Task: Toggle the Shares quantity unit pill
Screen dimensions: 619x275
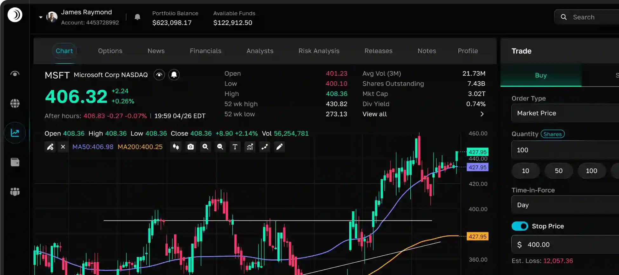Action: click(553, 134)
